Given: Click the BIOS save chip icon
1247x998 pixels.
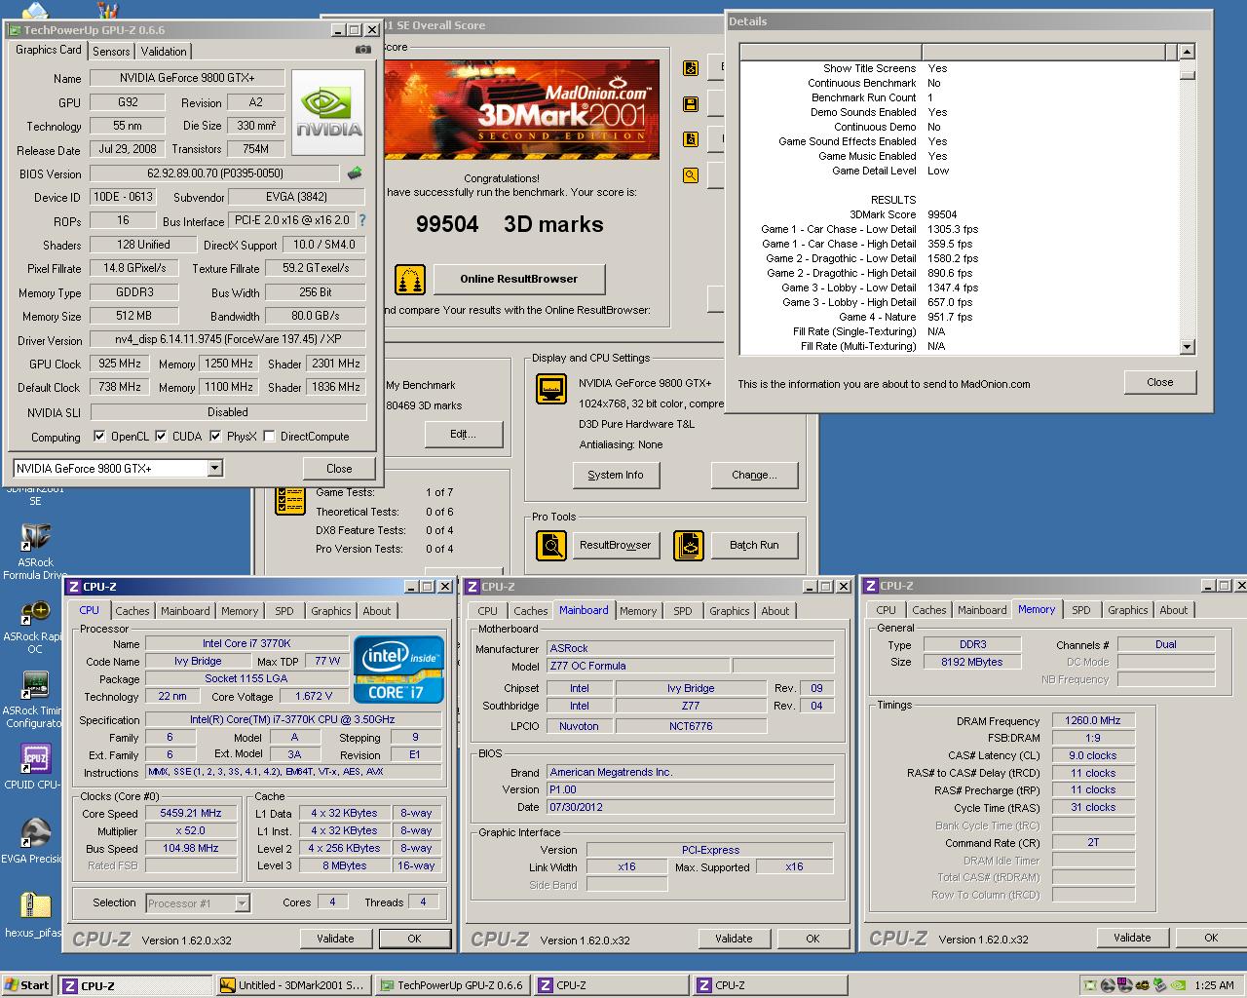Looking at the screenshot, I should [355, 173].
